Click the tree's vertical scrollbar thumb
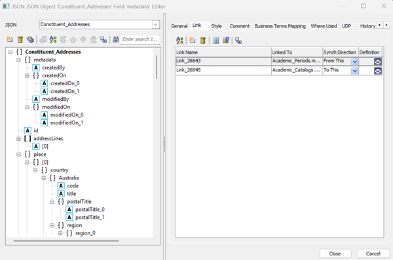The image size is (393, 260). (157, 67)
